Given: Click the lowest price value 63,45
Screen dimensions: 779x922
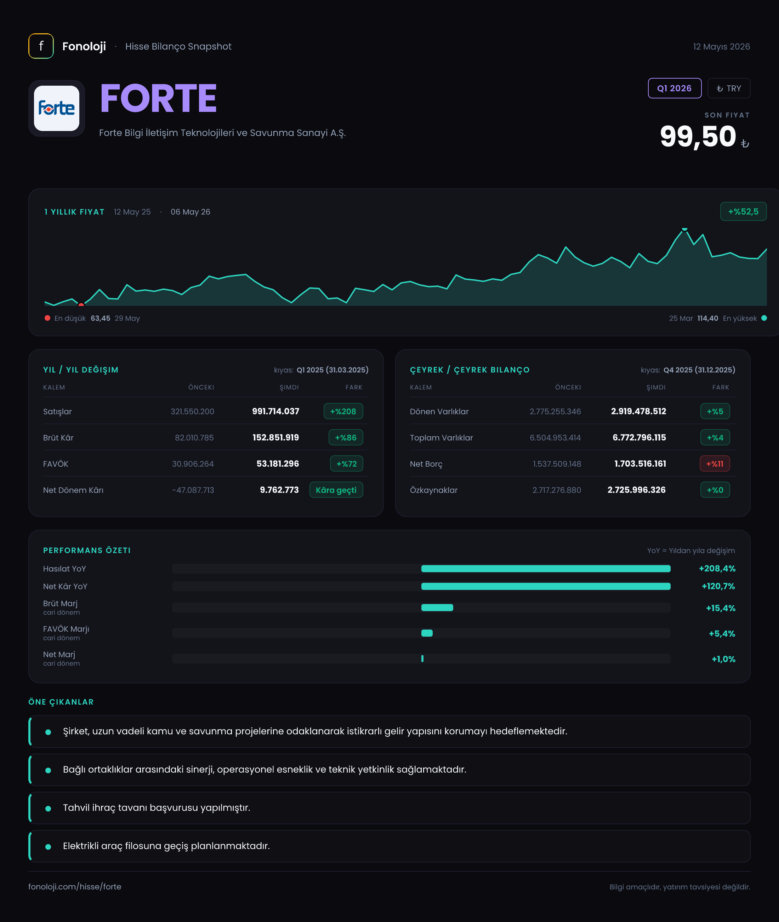Looking at the screenshot, I should click(x=100, y=318).
